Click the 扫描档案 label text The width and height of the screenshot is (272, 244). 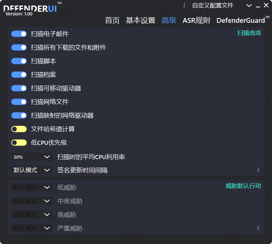[43, 75]
